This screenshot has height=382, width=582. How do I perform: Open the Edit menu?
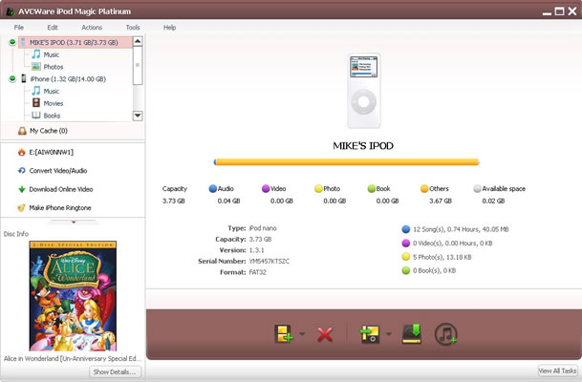point(53,28)
